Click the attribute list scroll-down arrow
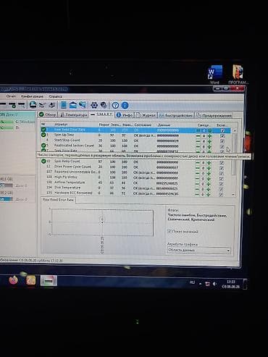This screenshot has width=268, height=357. tap(233, 194)
